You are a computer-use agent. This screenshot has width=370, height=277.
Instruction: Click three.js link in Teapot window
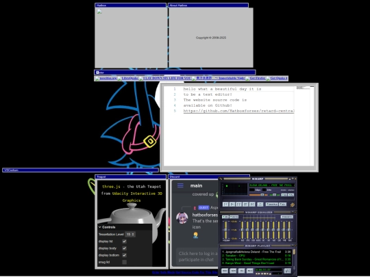pyautogui.click(x=111, y=187)
